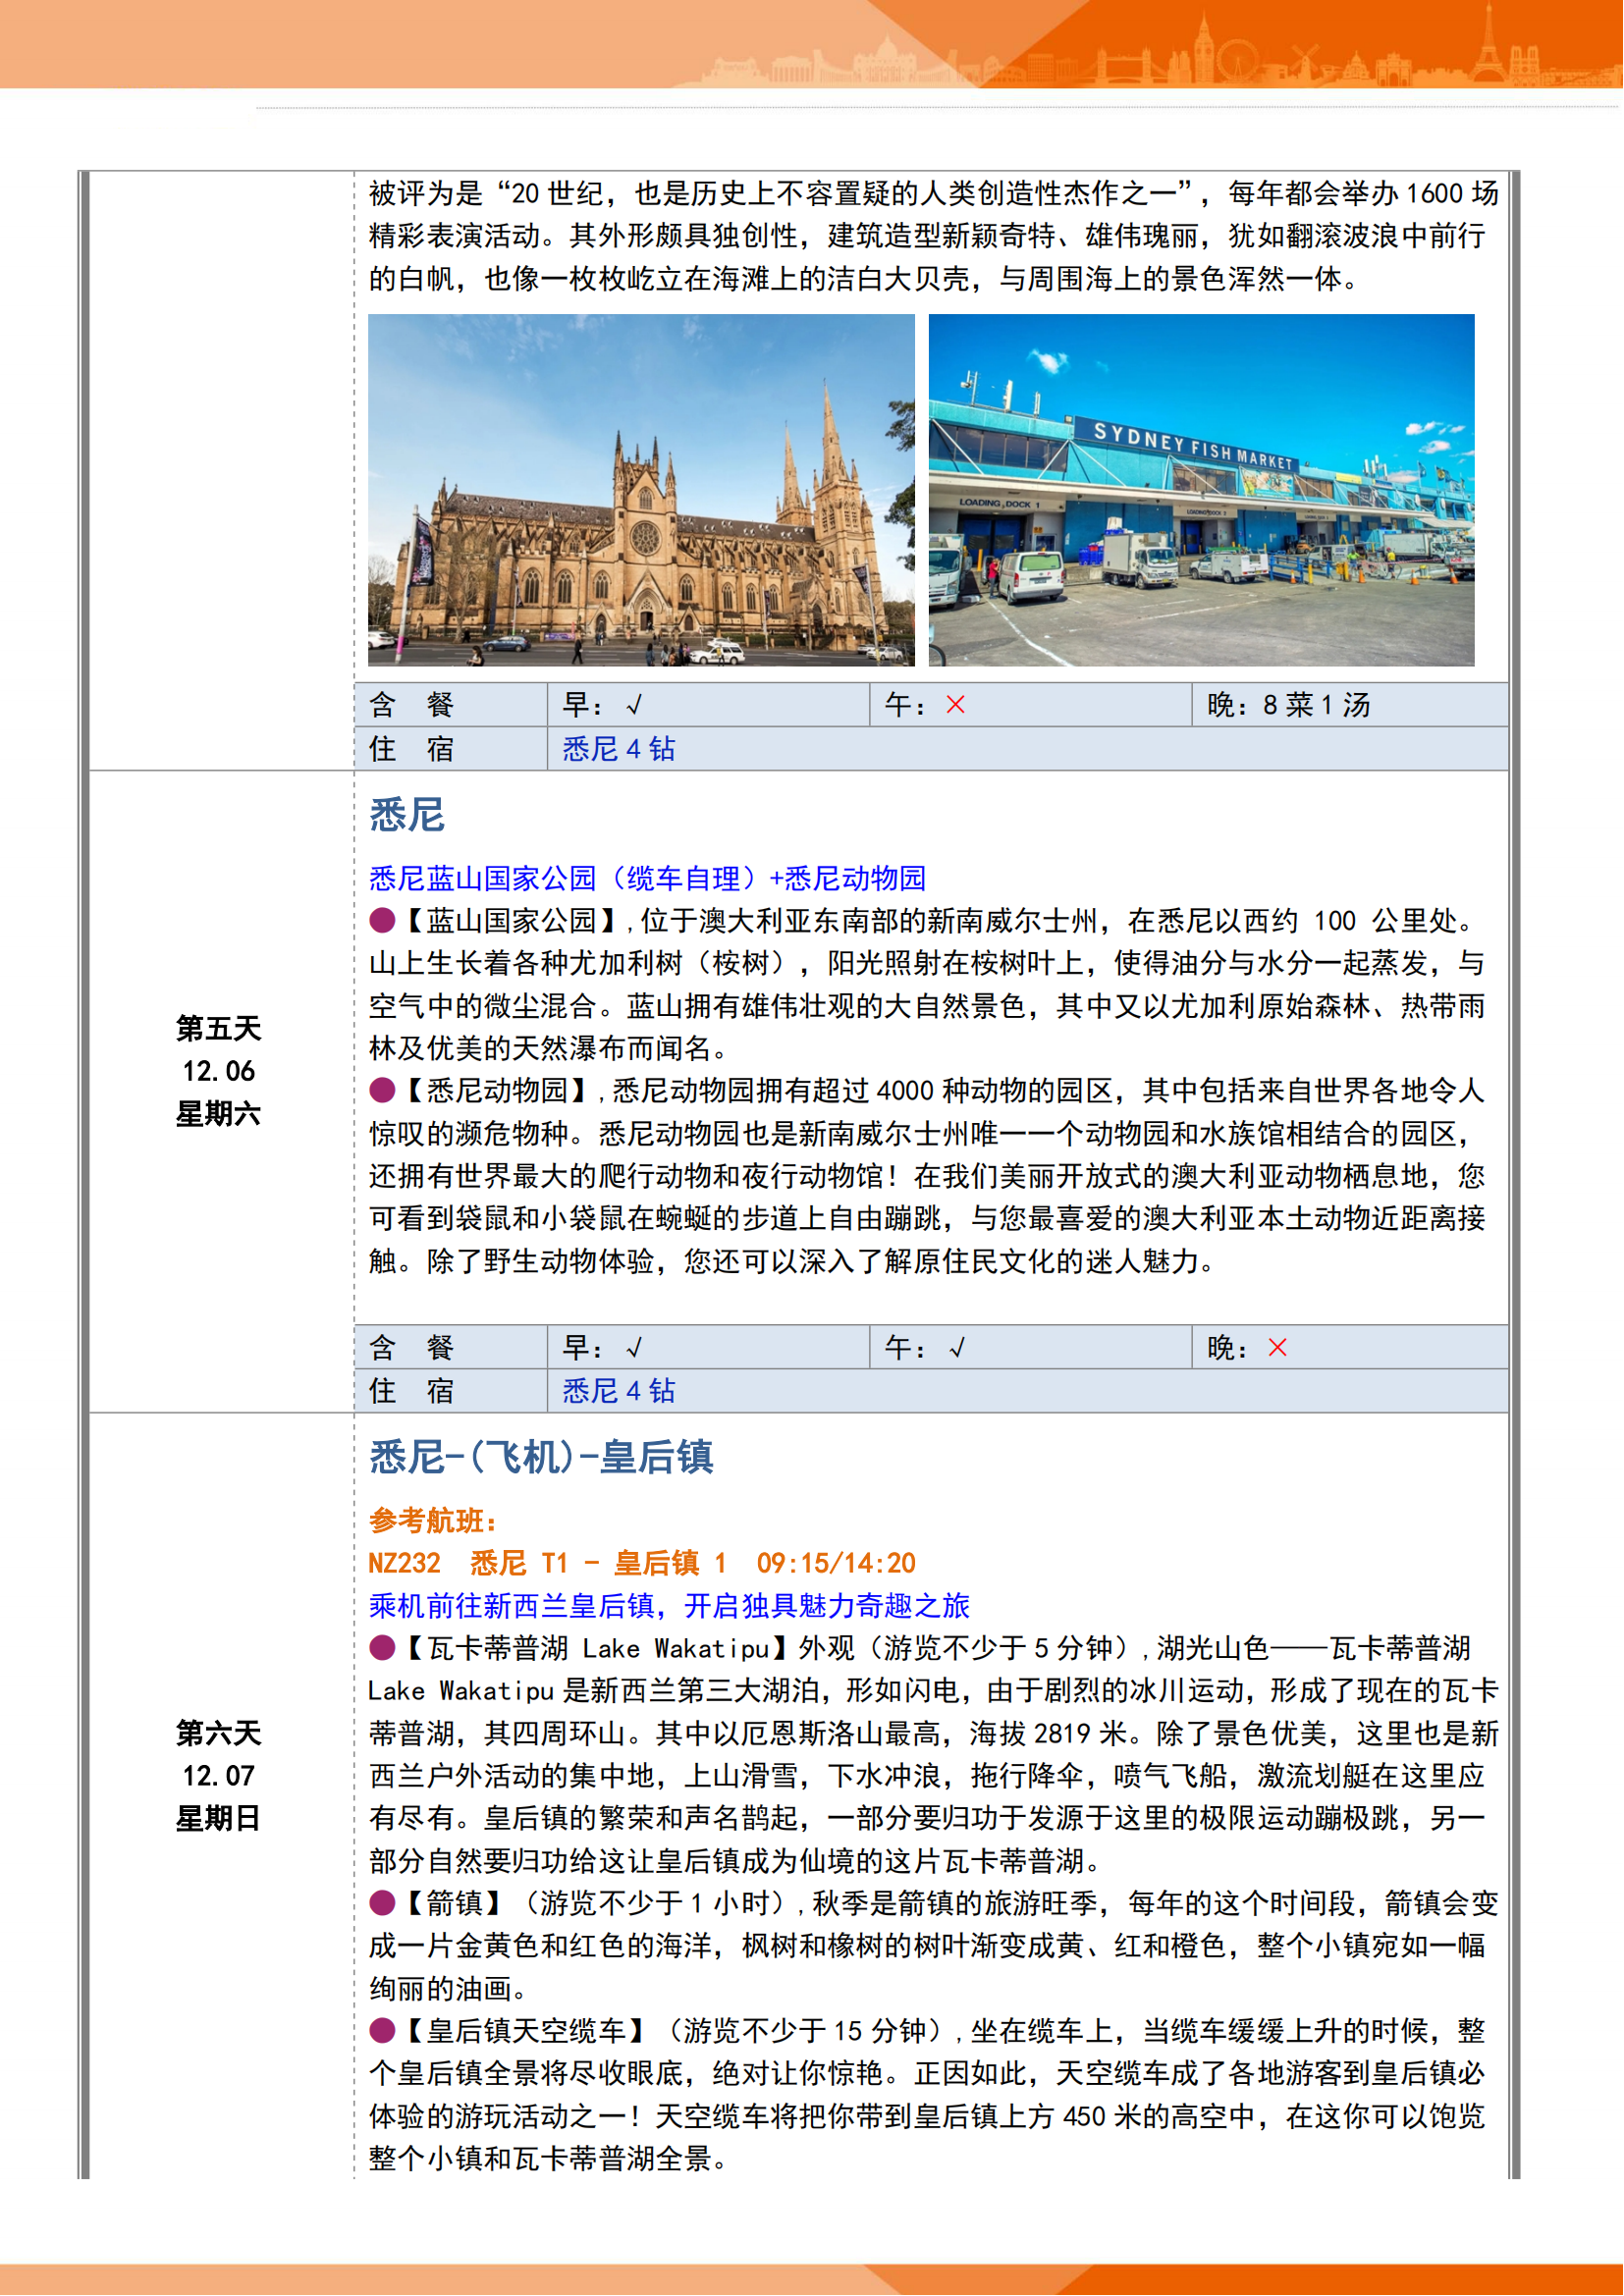Click the 乘机前往新西兰皇后镇 blue text line
This screenshot has width=1624, height=2296.
pyautogui.click(x=669, y=1606)
